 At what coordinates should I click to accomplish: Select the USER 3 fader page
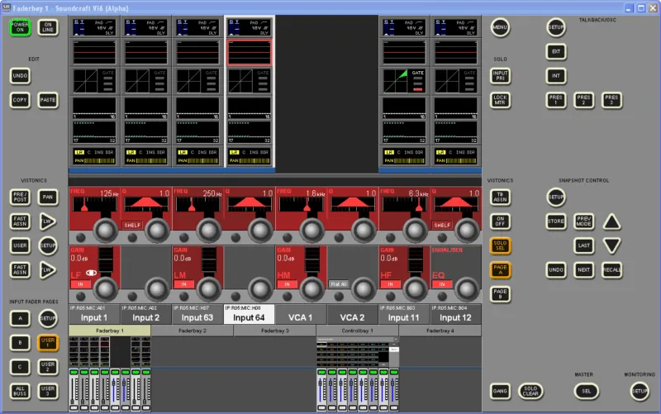[48, 391]
